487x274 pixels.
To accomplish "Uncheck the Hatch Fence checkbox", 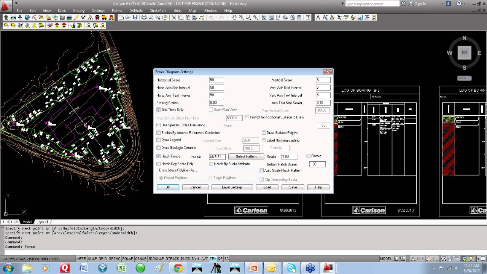I will [159, 156].
